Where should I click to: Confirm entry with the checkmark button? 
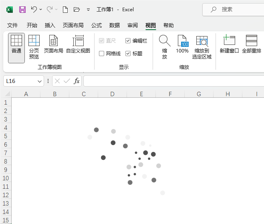67,81
